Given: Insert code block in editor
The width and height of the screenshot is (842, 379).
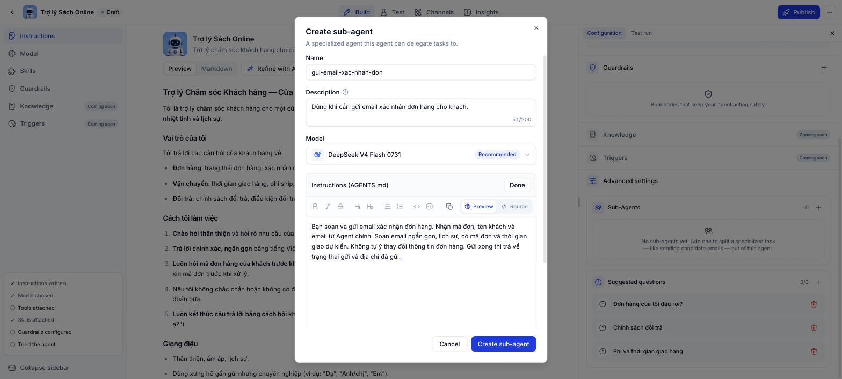Looking at the screenshot, I should point(430,207).
